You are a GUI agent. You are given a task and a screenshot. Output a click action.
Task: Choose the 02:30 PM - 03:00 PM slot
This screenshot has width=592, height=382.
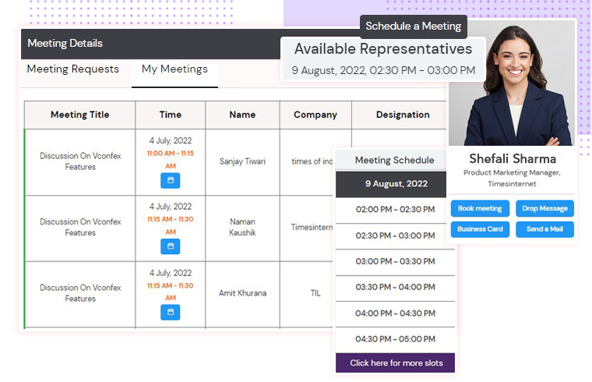(x=395, y=235)
